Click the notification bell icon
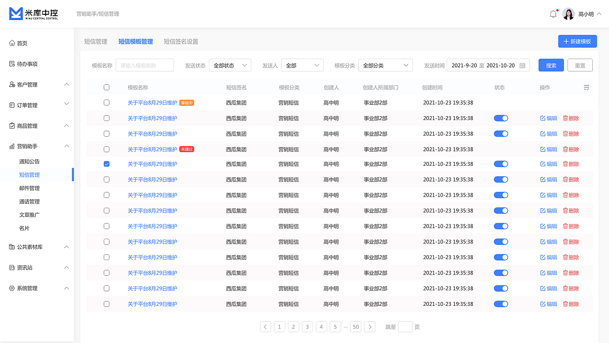The width and height of the screenshot is (609, 343). pos(553,14)
